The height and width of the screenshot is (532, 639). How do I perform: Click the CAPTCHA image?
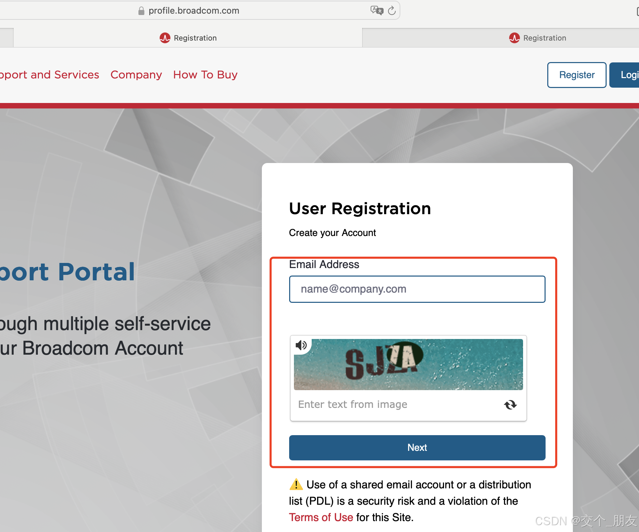[x=408, y=365]
